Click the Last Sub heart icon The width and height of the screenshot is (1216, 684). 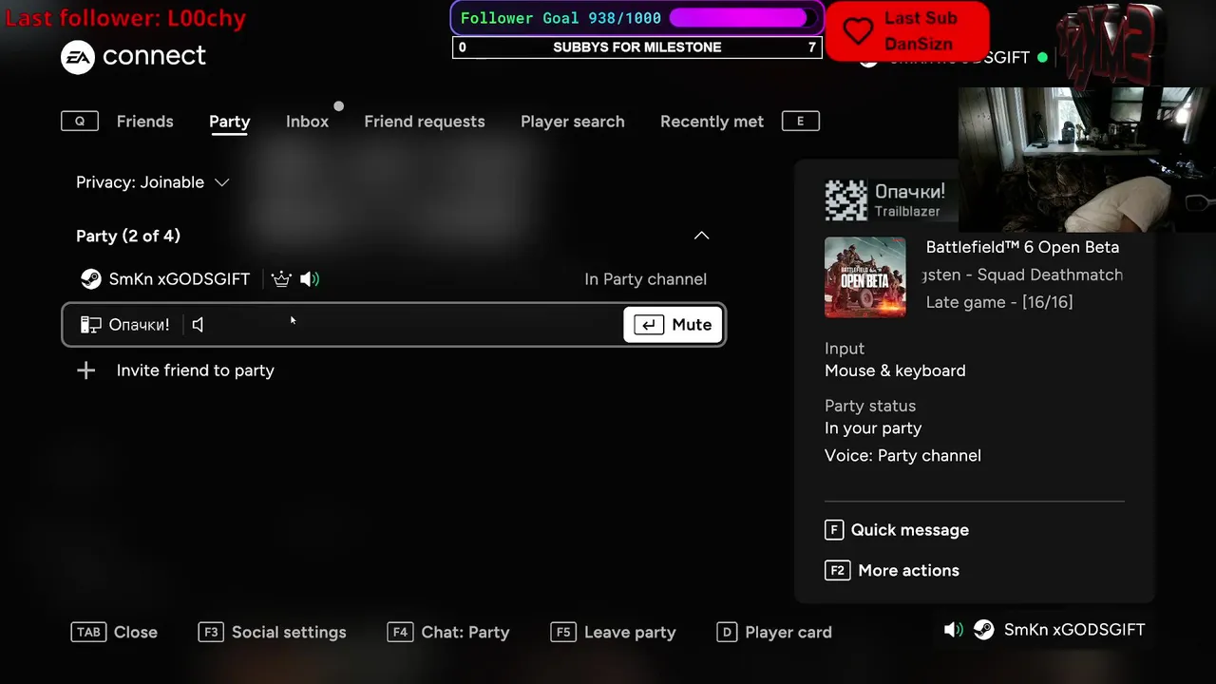point(858,31)
